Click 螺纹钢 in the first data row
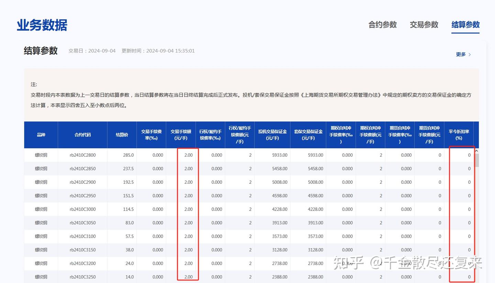The width and height of the screenshot is (495, 283). 41,155
